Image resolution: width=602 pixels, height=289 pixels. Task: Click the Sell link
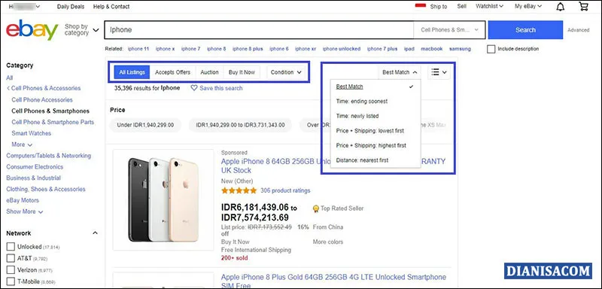point(462,6)
